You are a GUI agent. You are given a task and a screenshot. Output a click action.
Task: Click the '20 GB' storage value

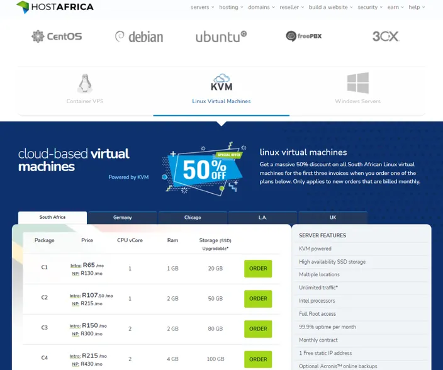coord(215,268)
